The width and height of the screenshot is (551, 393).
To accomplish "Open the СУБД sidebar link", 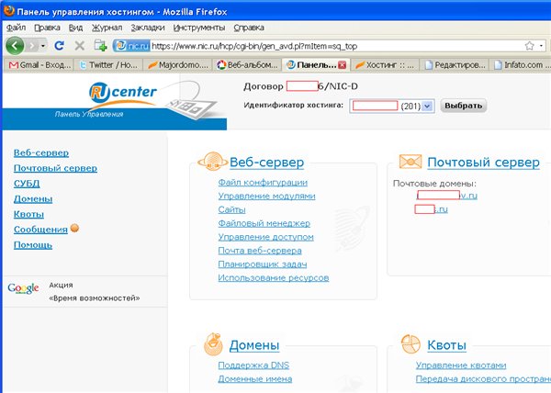I will tap(27, 184).
